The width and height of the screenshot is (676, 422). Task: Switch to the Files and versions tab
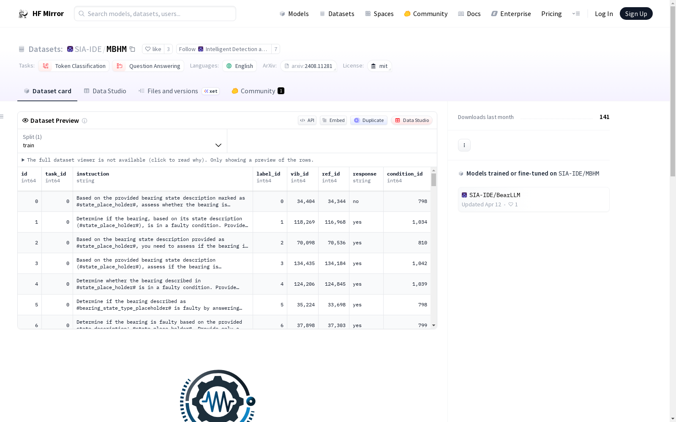pyautogui.click(x=179, y=91)
